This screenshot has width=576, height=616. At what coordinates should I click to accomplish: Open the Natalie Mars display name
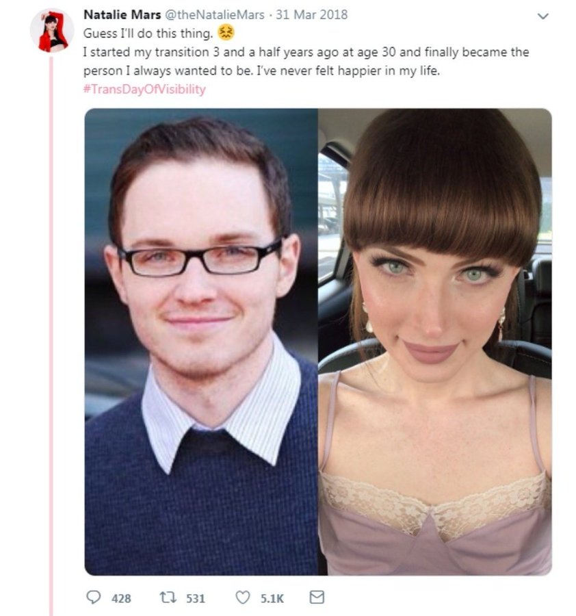122,14
